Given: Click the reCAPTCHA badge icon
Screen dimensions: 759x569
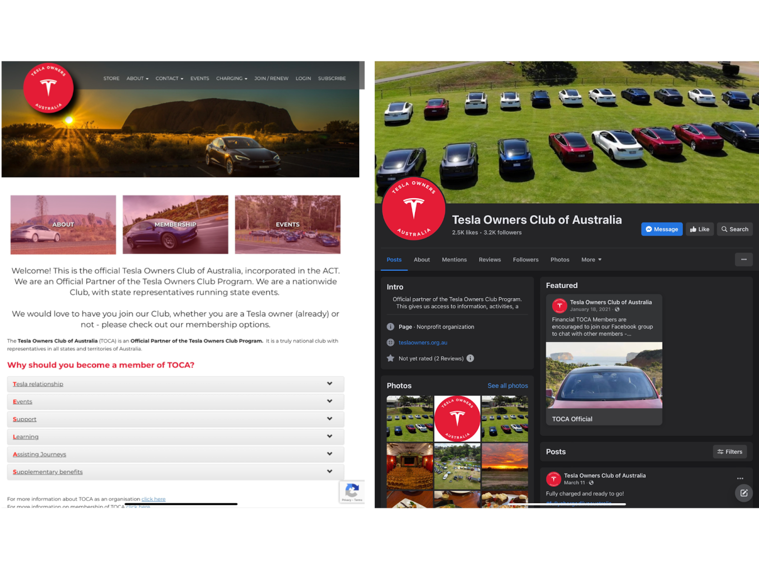Looking at the screenshot, I should (x=352, y=492).
